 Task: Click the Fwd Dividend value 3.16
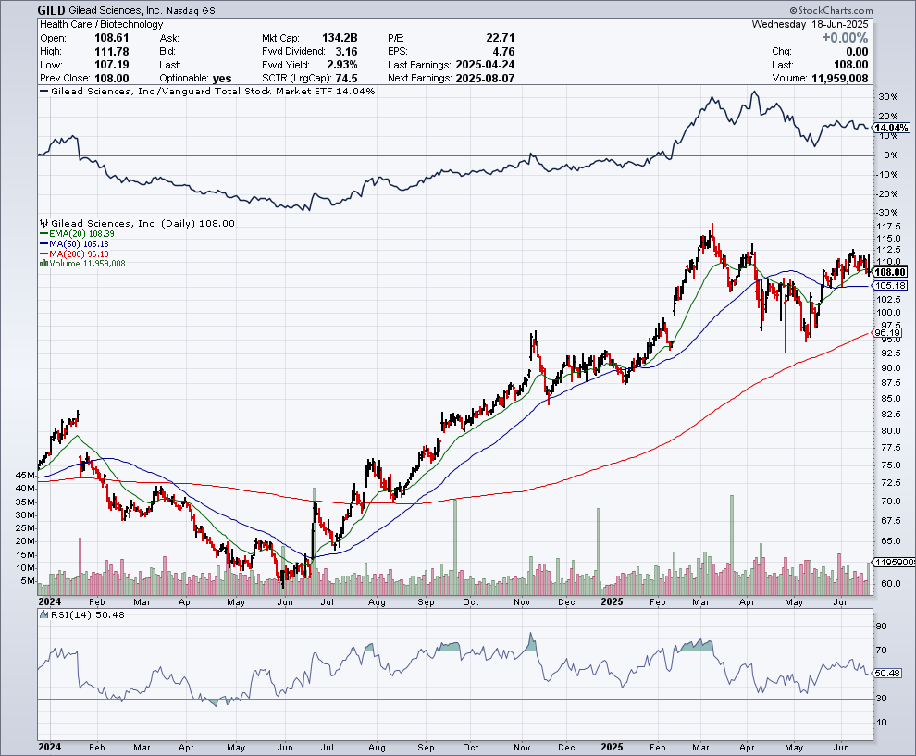pyautogui.click(x=346, y=52)
